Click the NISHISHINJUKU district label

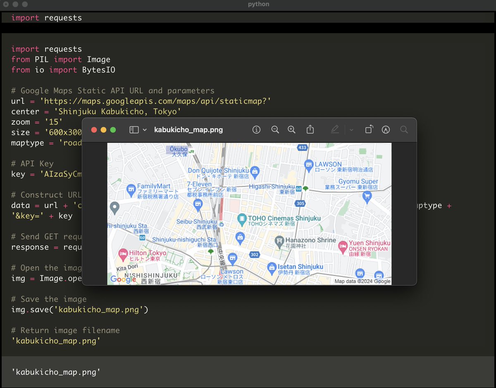tap(151, 275)
